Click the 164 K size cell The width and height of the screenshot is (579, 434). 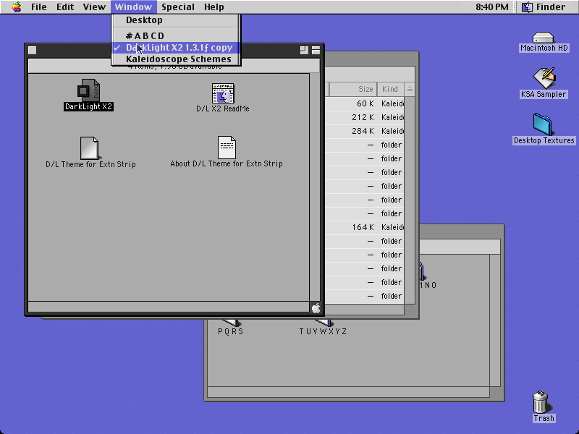pos(363,227)
